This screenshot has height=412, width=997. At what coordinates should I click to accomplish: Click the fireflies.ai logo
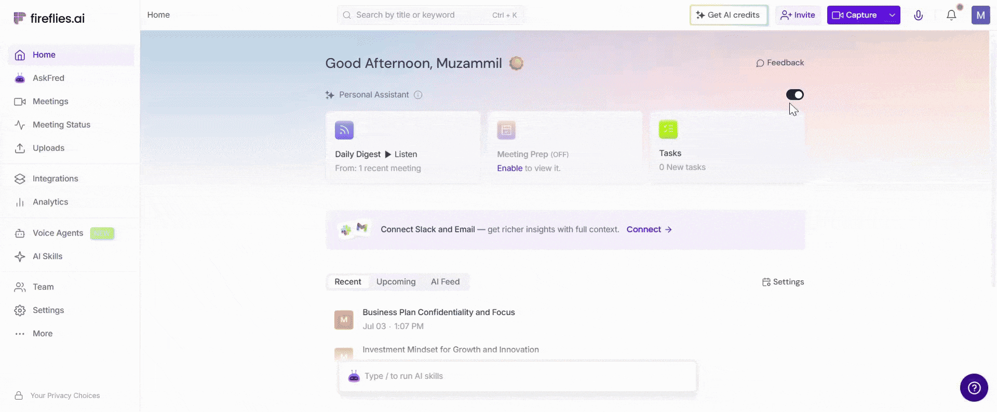click(x=49, y=18)
